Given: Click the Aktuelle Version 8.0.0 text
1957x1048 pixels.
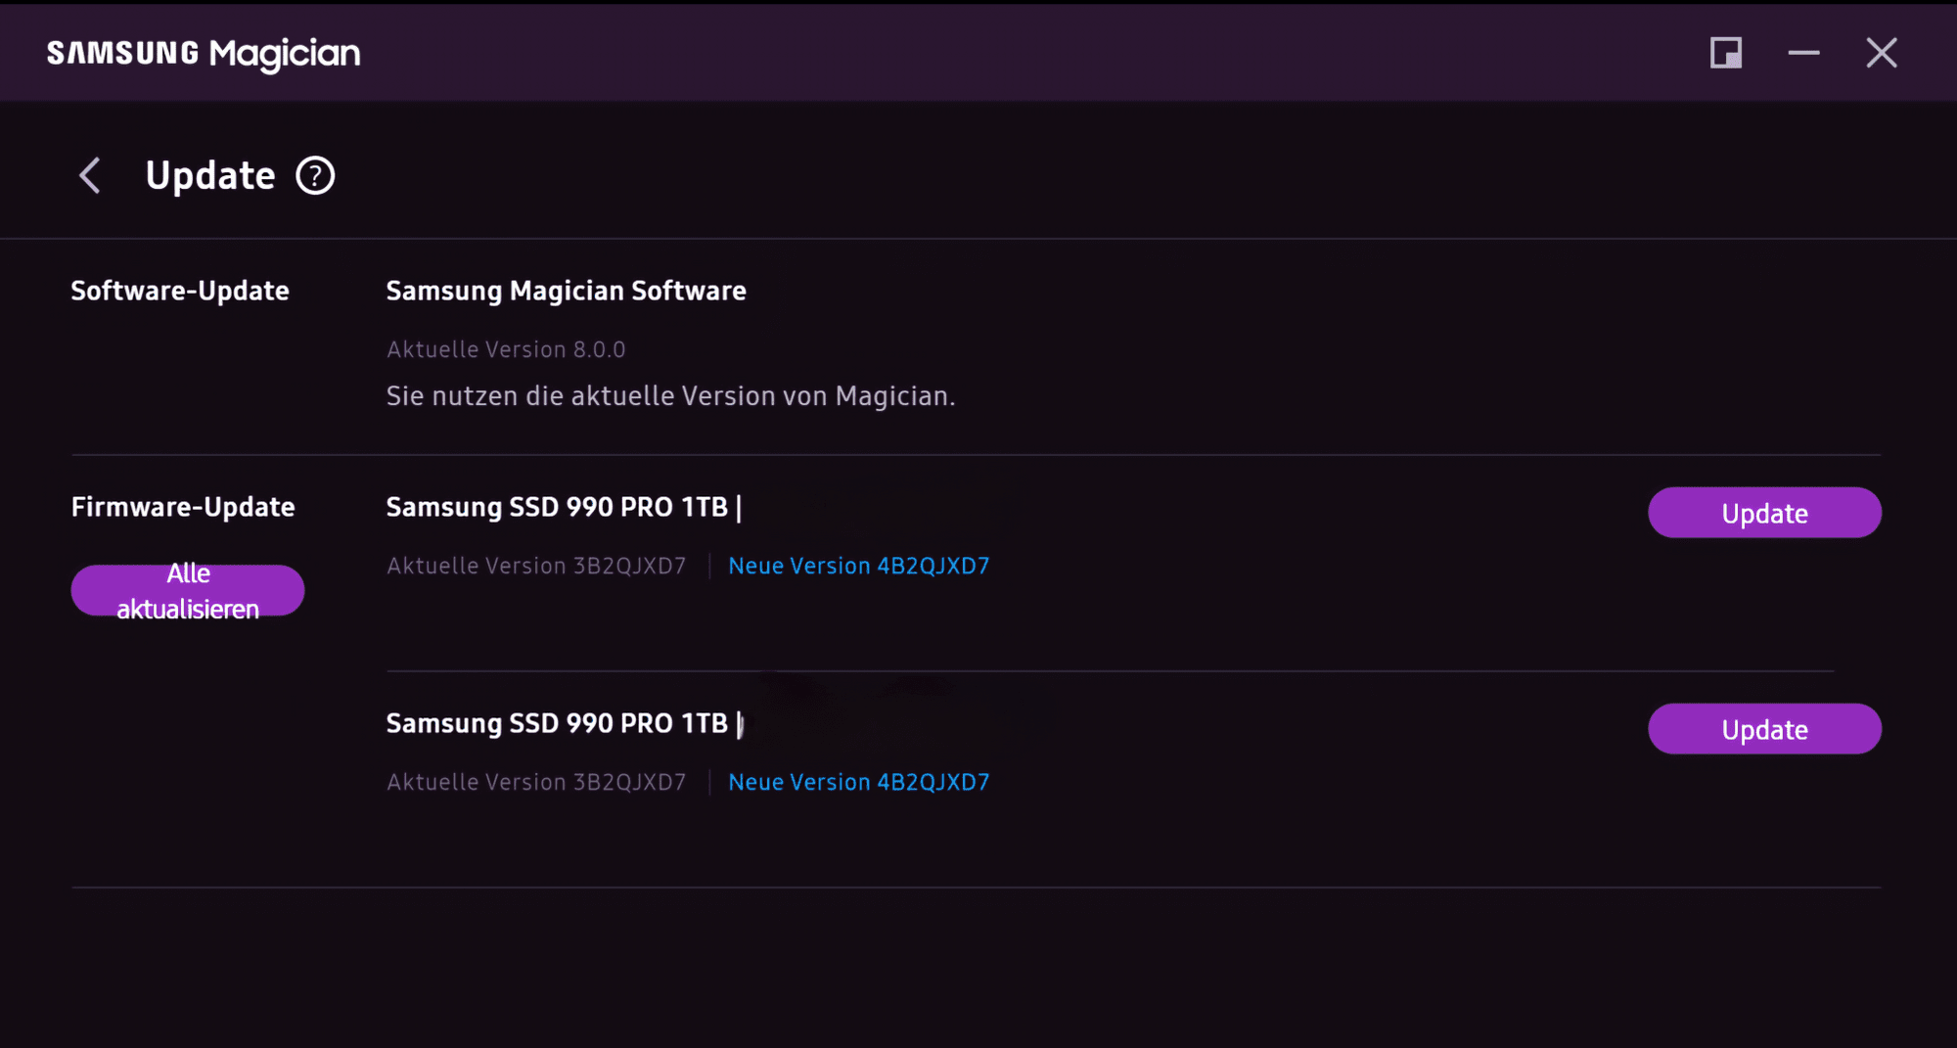Looking at the screenshot, I should [505, 349].
